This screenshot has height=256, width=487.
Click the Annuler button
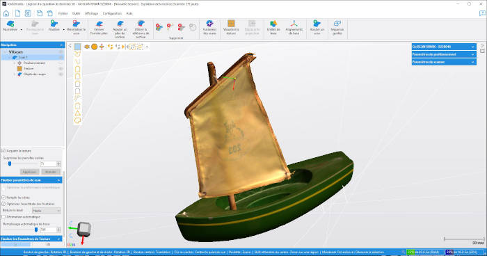[x=51, y=172]
